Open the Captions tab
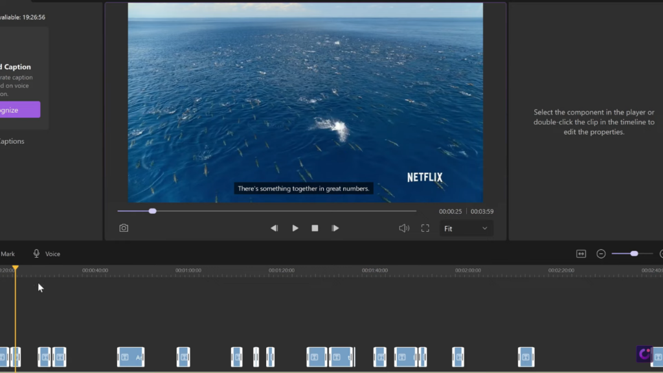The height and width of the screenshot is (373, 663). click(x=12, y=141)
